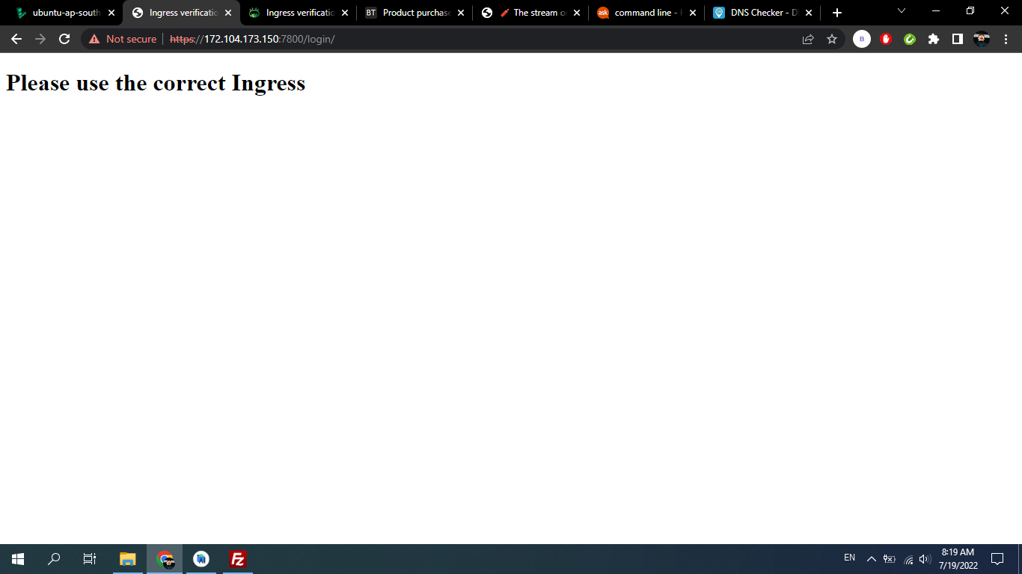Toggle the Chrome side panel
1022x574 pixels.
(958, 39)
